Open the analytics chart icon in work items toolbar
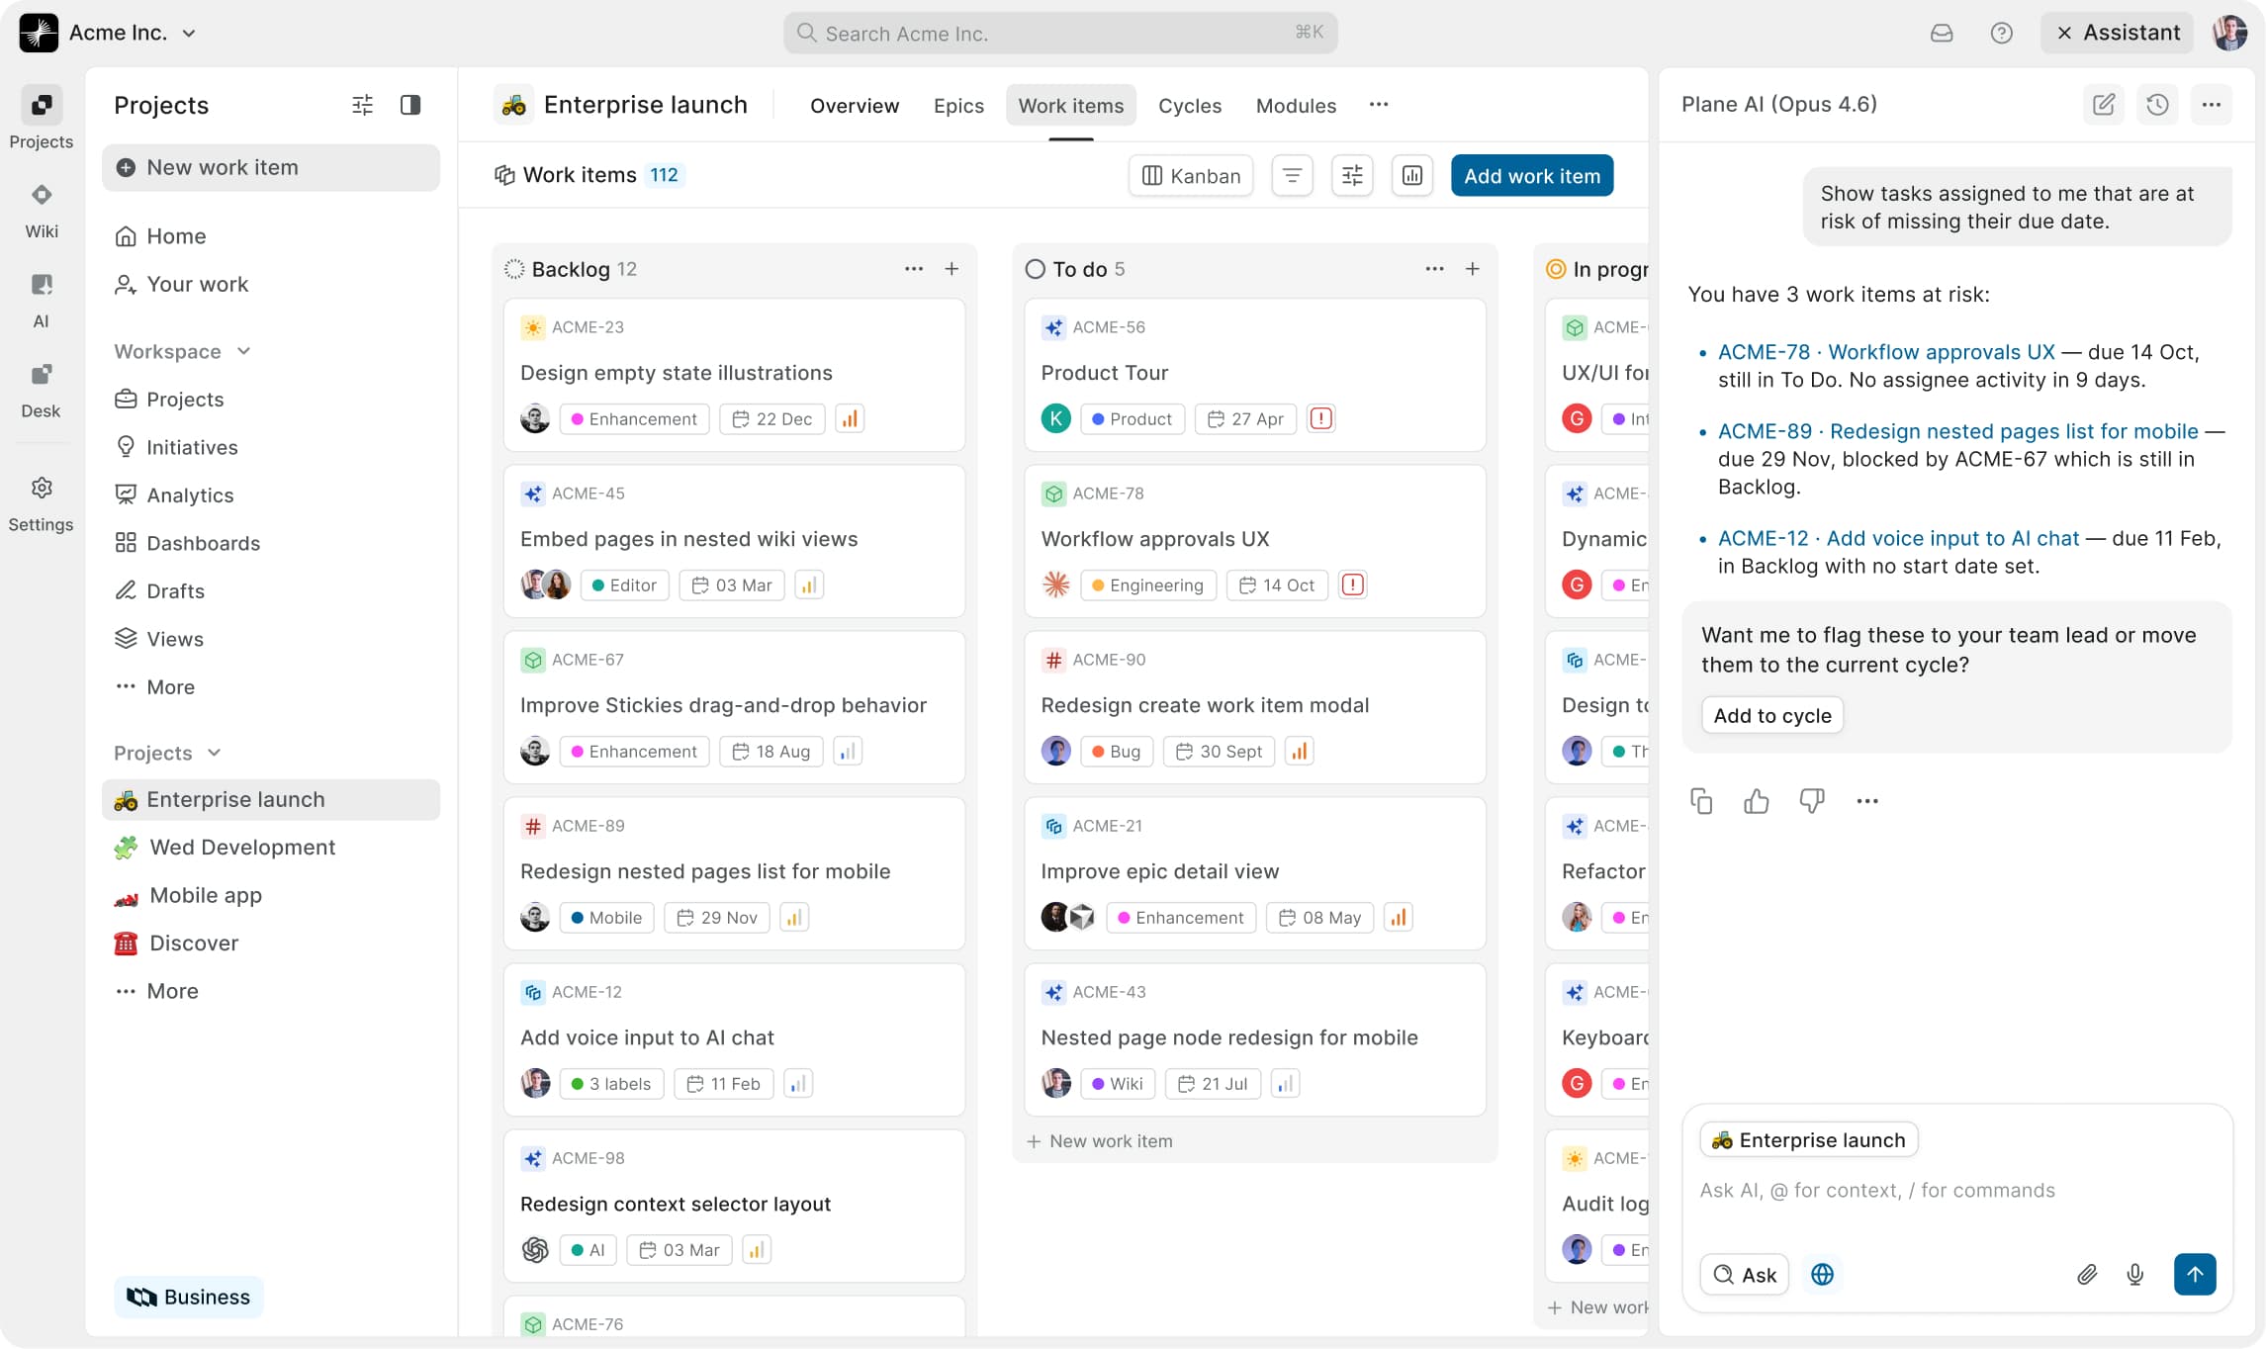 tap(1412, 175)
